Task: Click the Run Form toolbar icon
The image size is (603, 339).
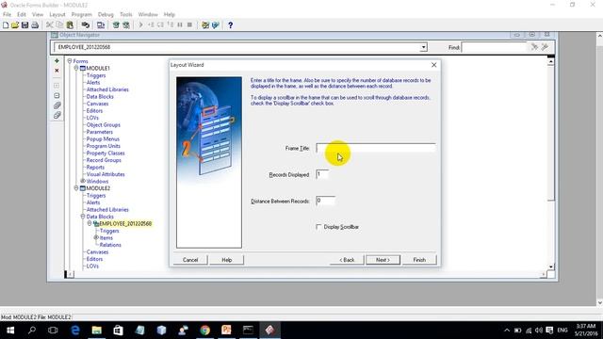Action: [116, 25]
